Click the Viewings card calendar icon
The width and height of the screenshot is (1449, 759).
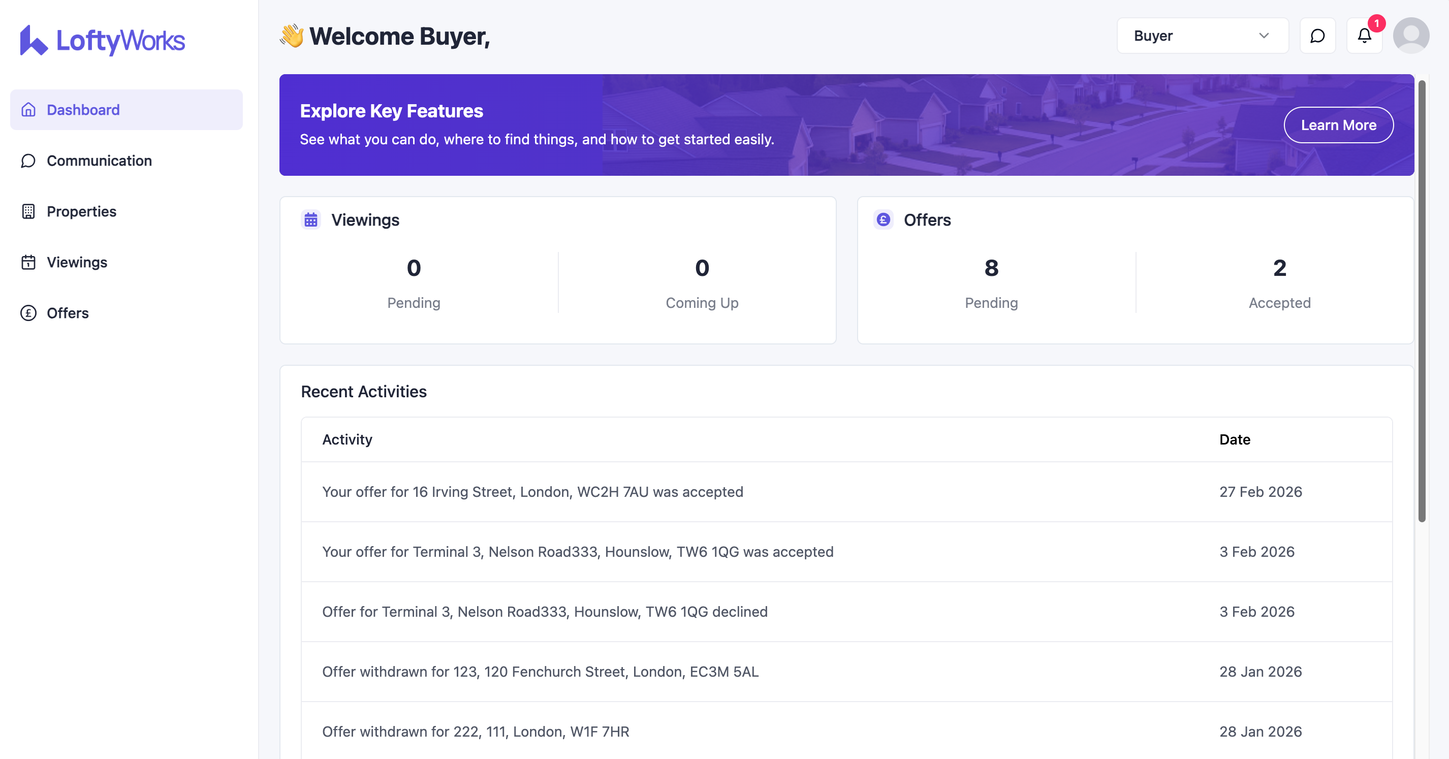[310, 219]
